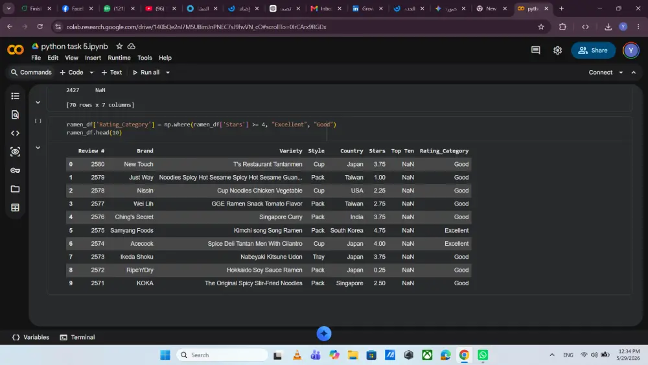Viewport: 648px width, 365px height.
Task: Switch to the Gmail Inbox tab
Action: click(x=326, y=8)
